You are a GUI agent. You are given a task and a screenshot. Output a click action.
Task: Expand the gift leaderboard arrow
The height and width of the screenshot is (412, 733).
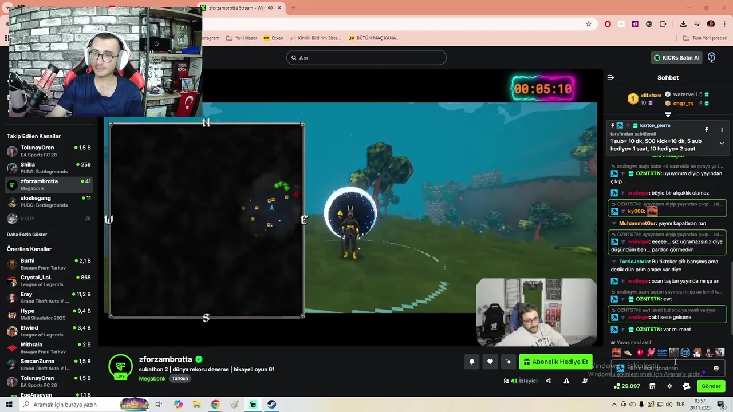point(668,114)
